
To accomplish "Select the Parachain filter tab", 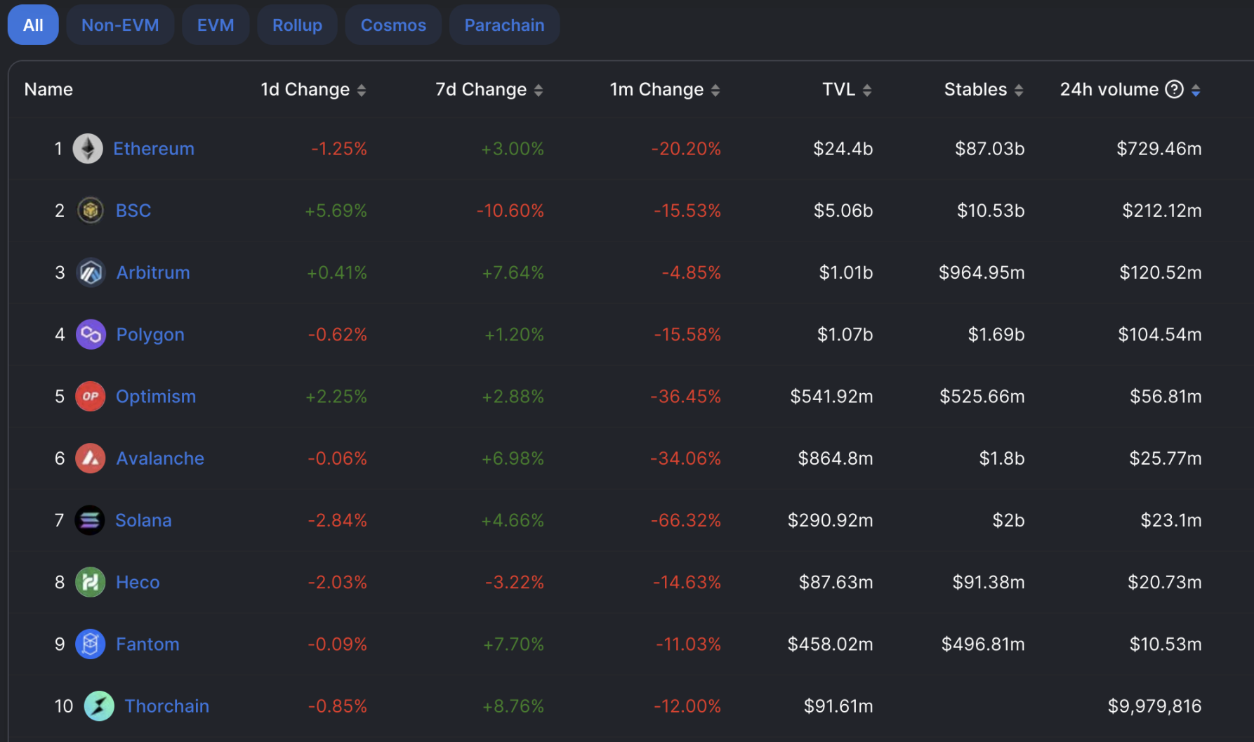I will tap(504, 25).
